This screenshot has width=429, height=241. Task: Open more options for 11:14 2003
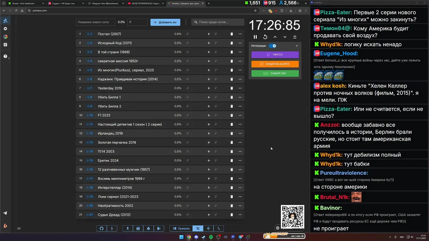point(240,152)
